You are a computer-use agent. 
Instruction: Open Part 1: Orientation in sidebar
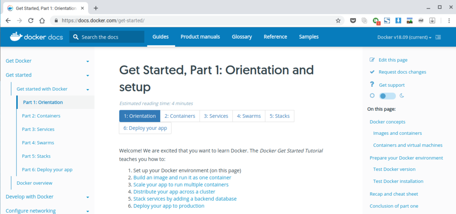coord(43,102)
